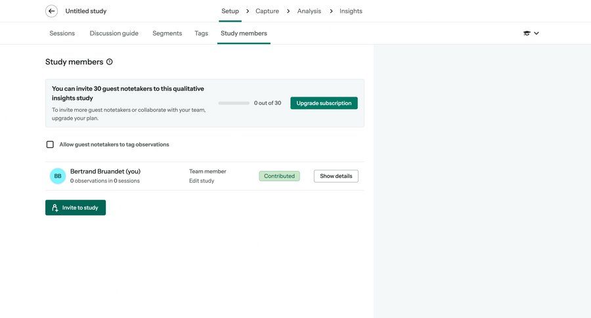Image resolution: width=591 pixels, height=318 pixels.
Task: Enable guest notetakers to tag observations
Action: 50,145
